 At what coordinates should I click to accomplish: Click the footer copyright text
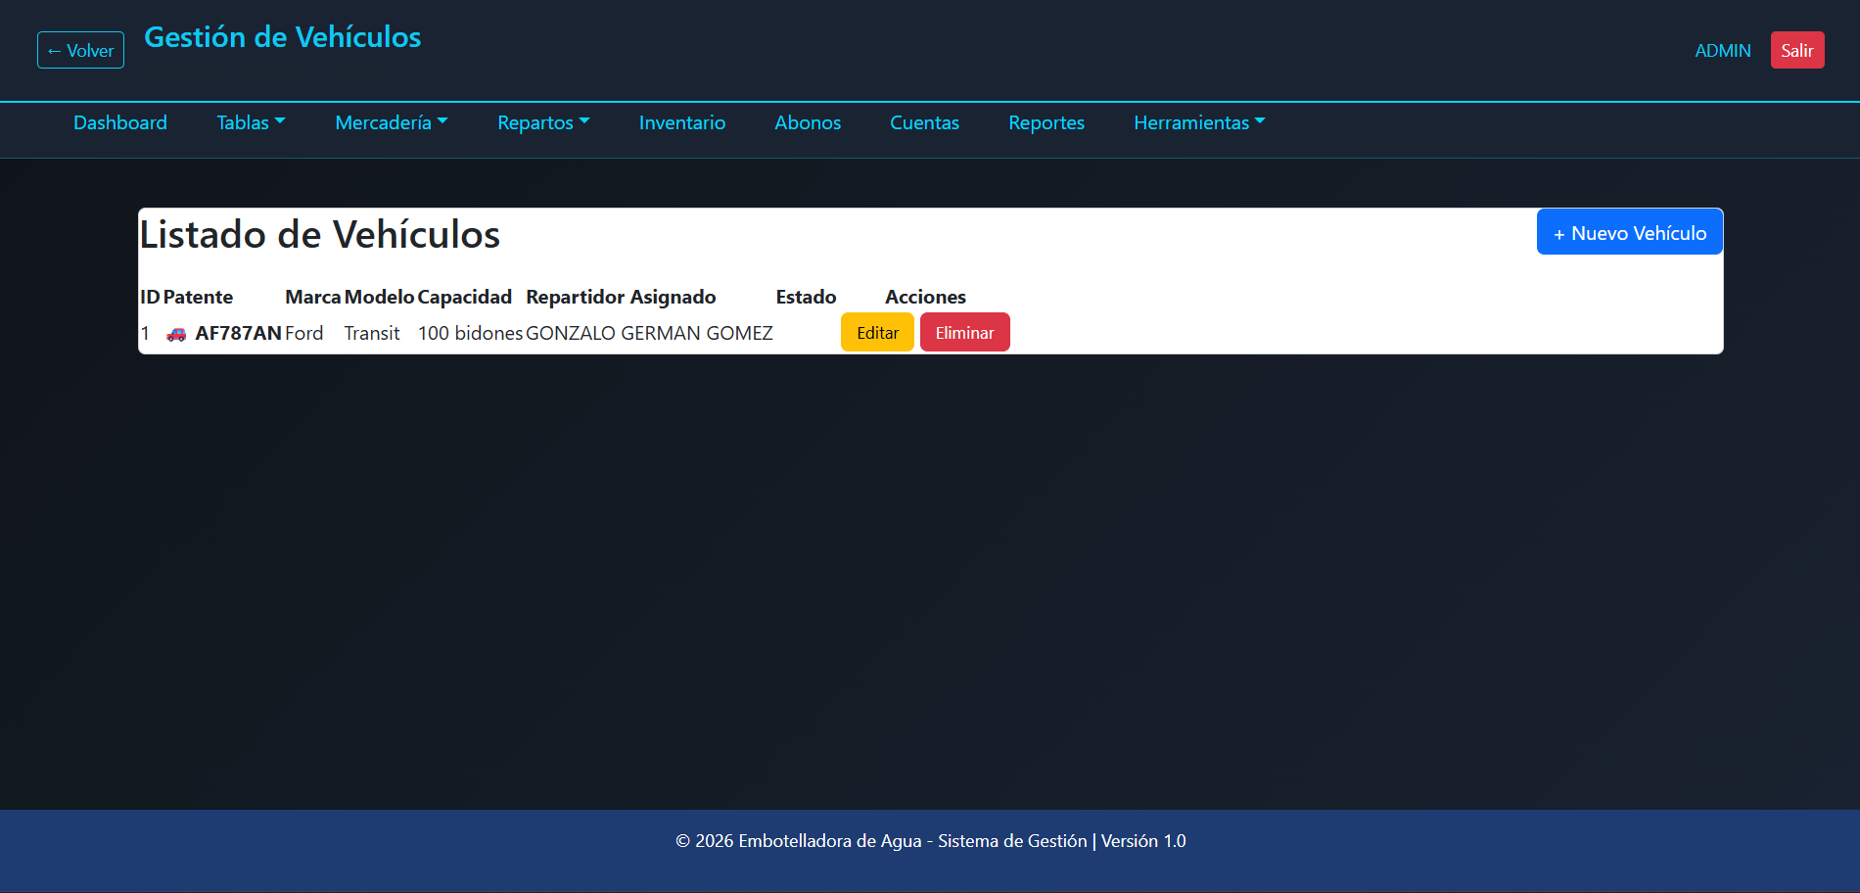click(x=930, y=841)
